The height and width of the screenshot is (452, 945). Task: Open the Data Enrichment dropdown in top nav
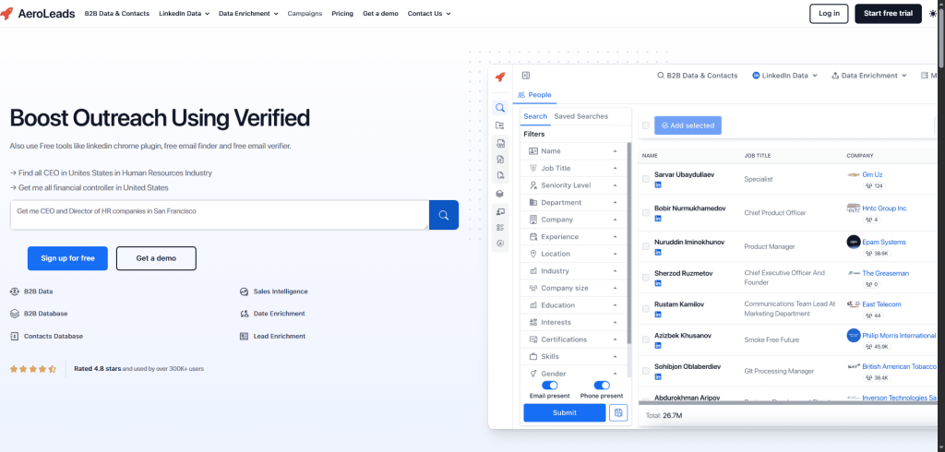[248, 13]
